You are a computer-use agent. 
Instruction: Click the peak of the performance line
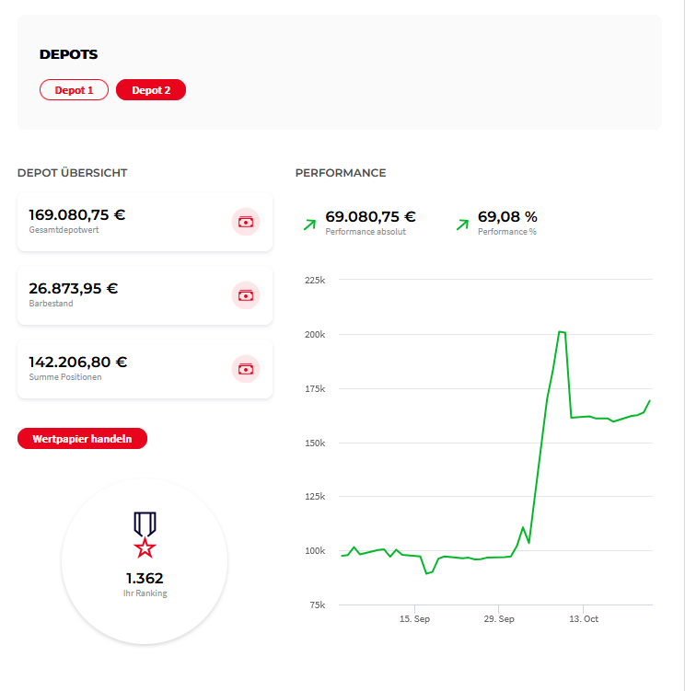click(x=560, y=331)
